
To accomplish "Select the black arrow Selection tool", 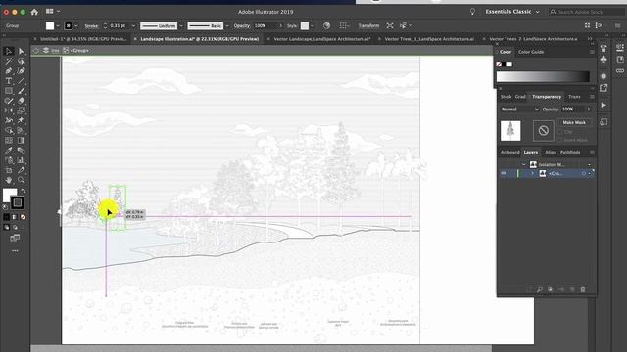I will tap(9, 51).
